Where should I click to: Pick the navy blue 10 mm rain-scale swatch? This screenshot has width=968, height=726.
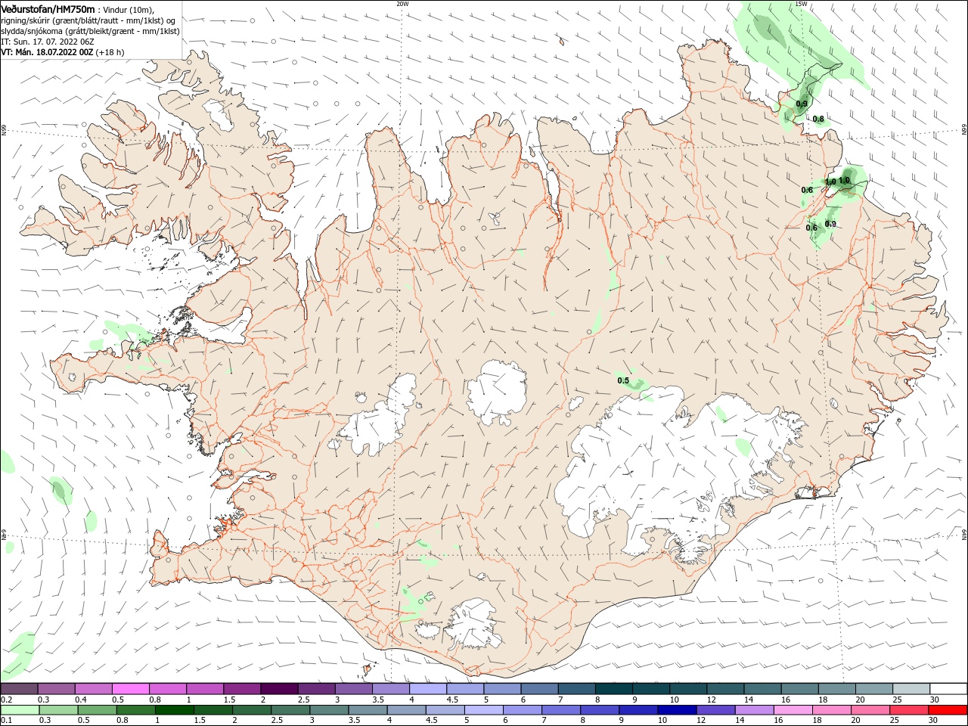[x=676, y=710]
